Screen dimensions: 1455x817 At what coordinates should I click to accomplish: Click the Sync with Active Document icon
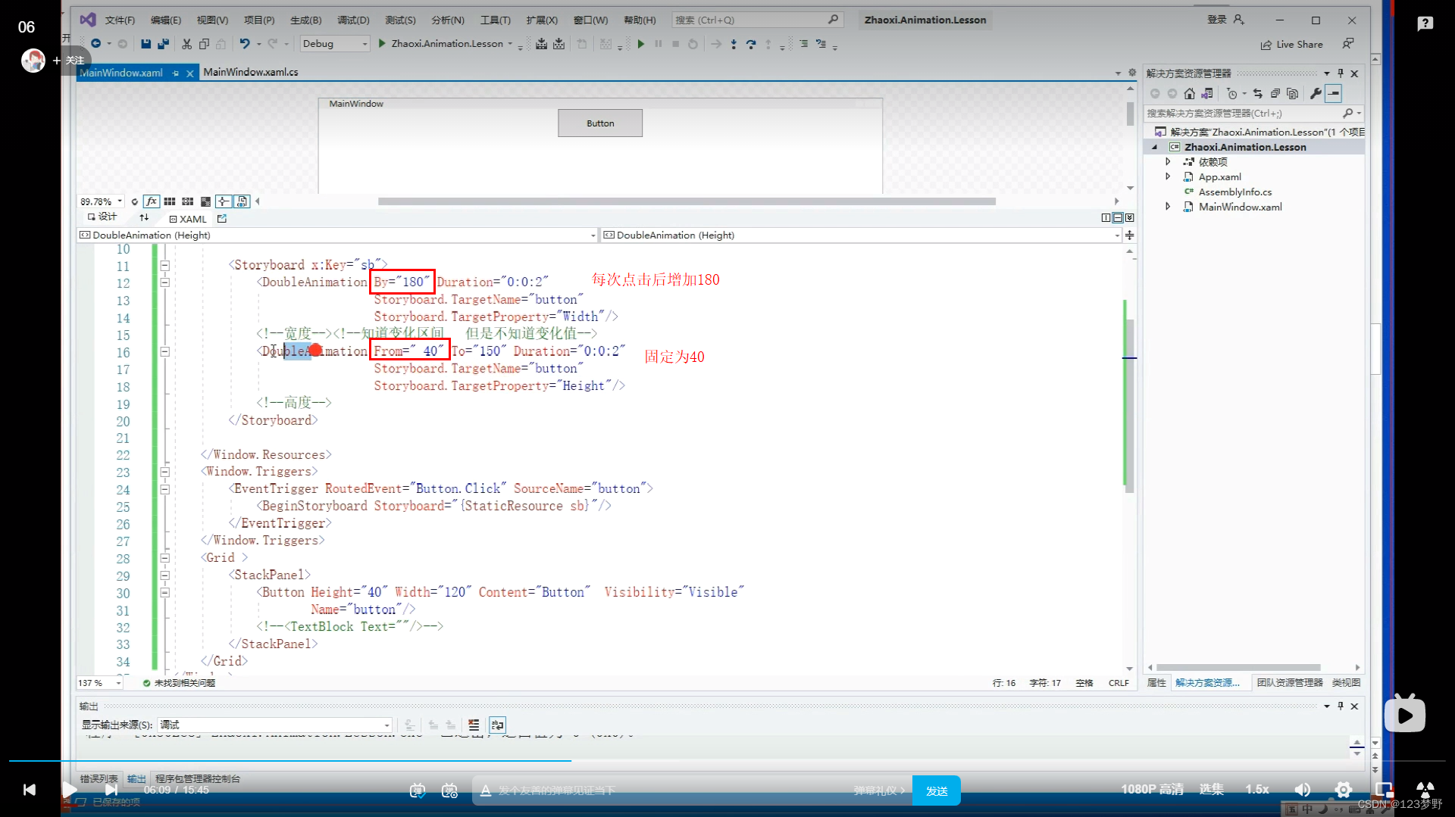pyautogui.click(x=1257, y=94)
